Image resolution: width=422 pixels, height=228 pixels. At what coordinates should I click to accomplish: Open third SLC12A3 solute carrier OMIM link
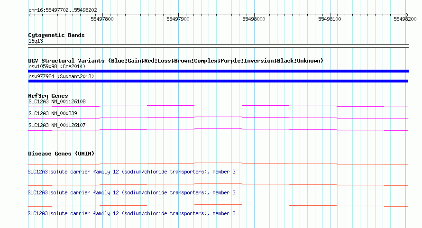(x=132, y=213)
